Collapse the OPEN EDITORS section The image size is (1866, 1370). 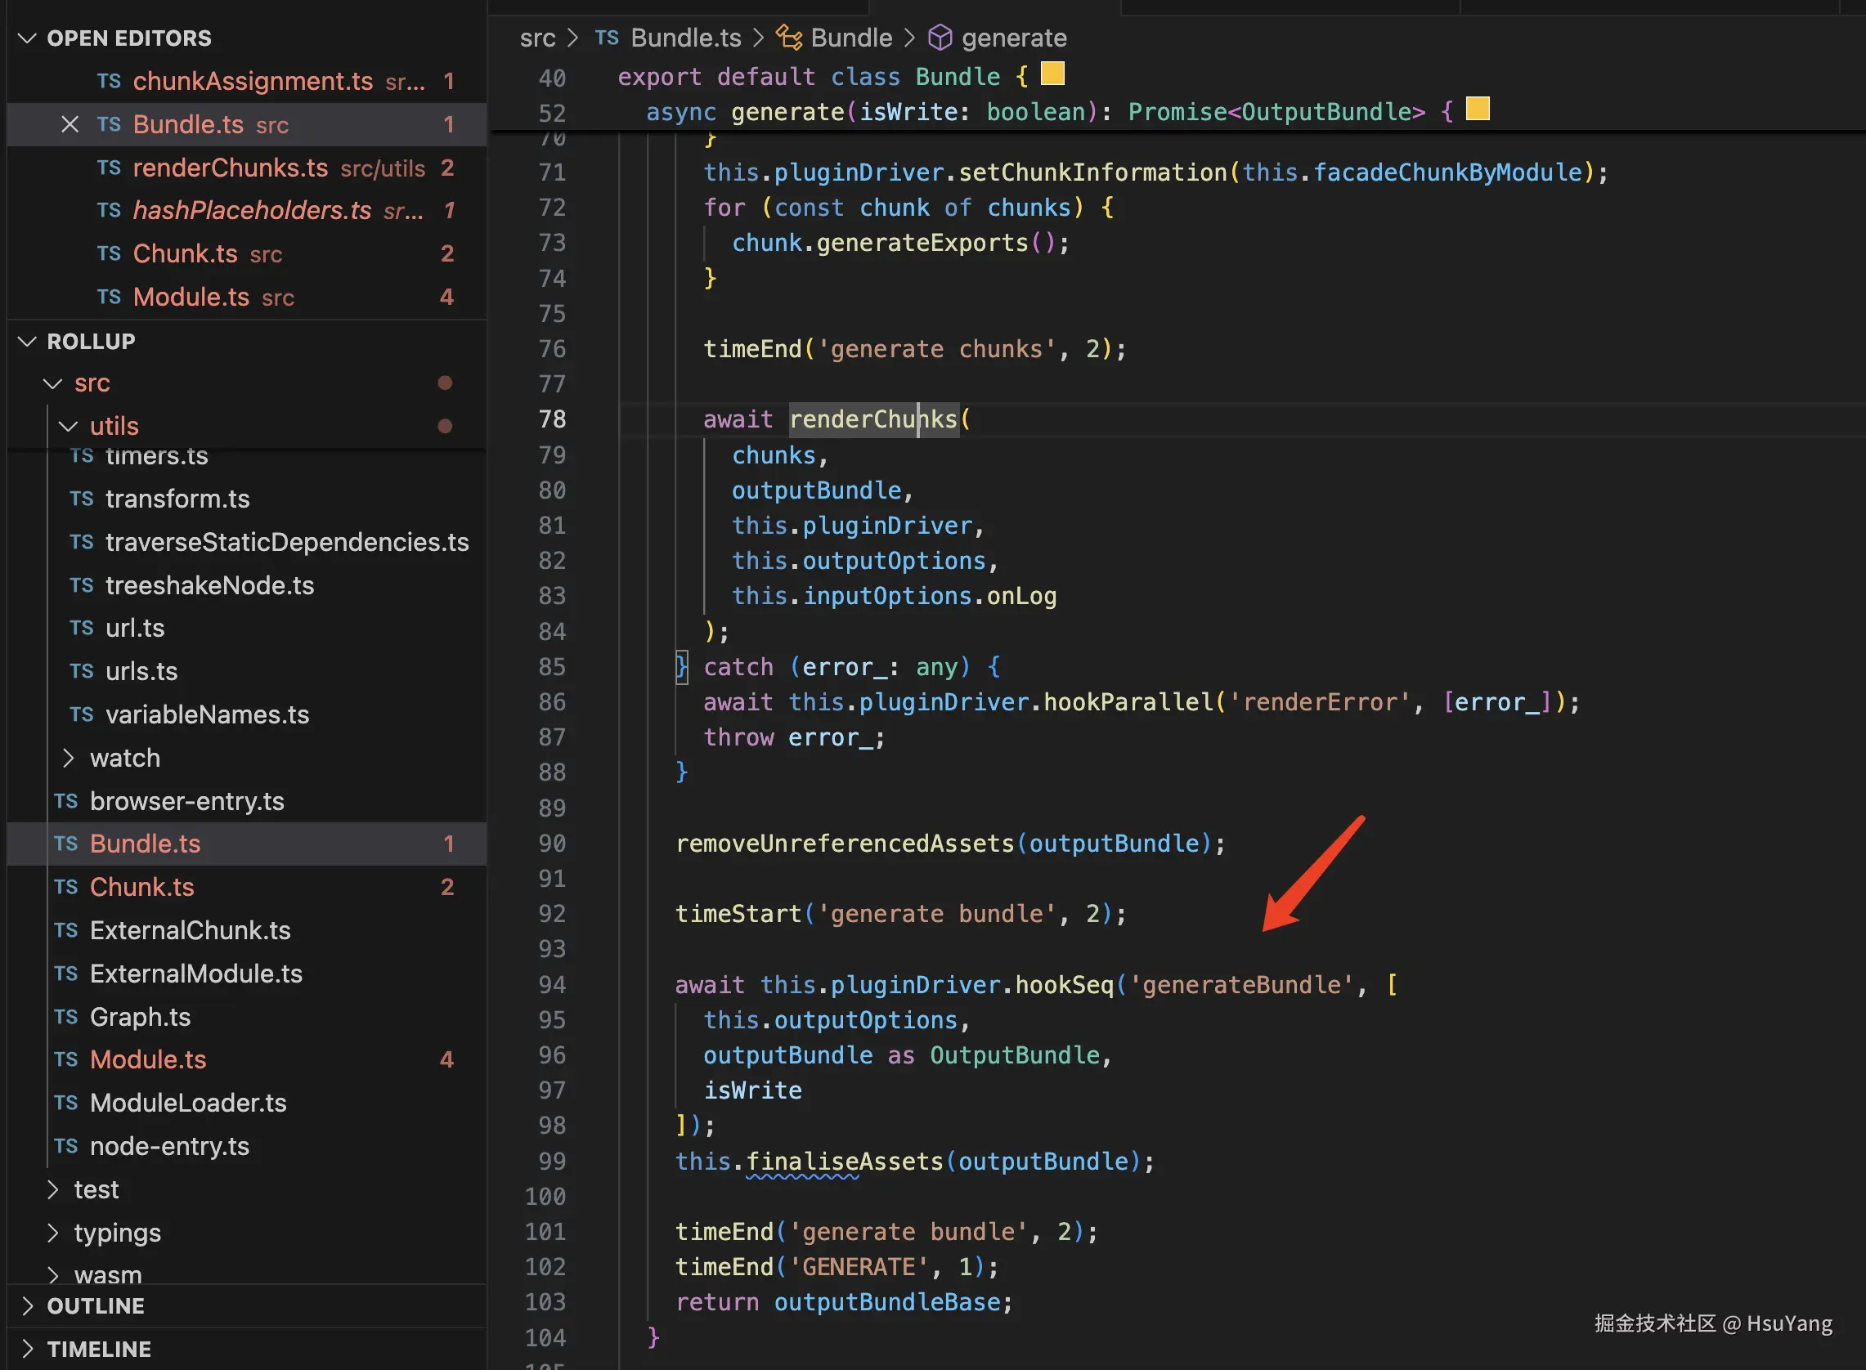27,38
